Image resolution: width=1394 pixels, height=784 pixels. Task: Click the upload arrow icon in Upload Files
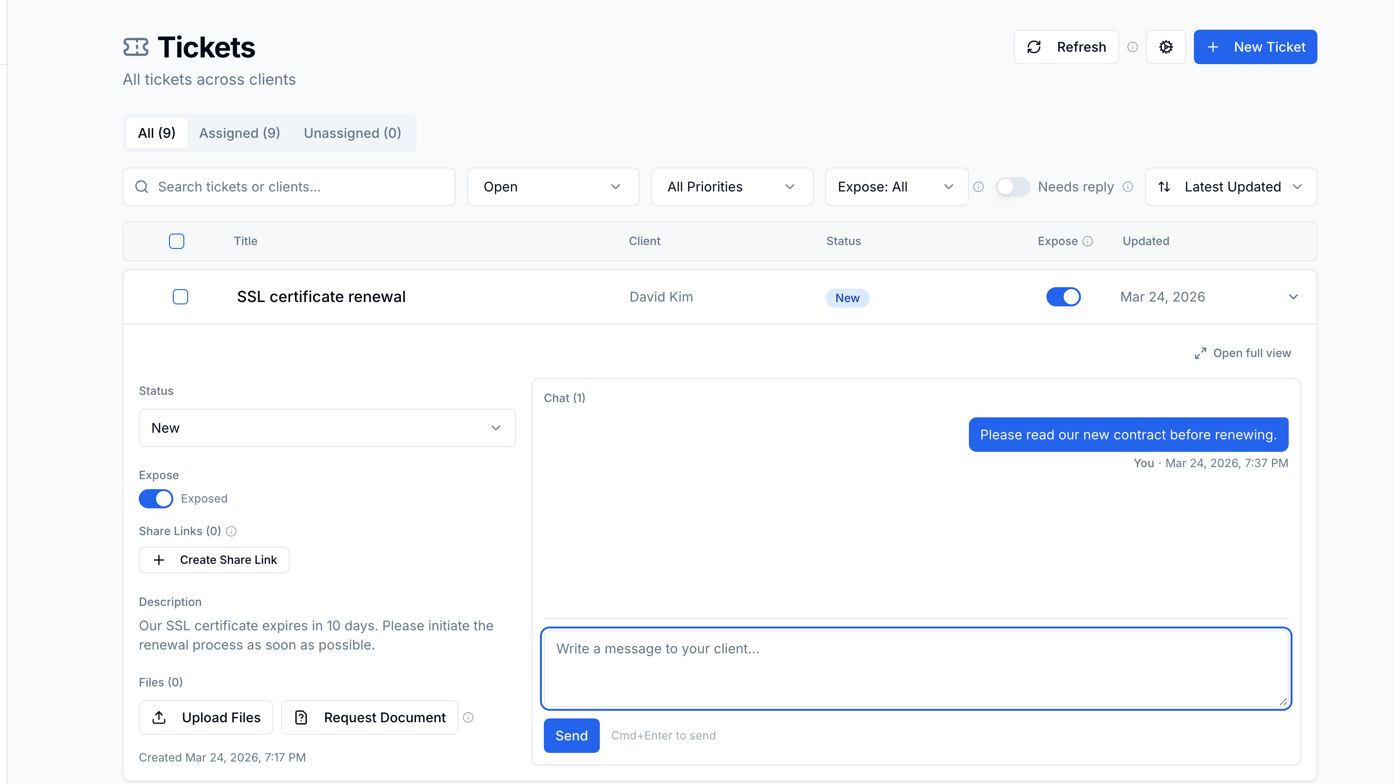click(x=158, y=717)
